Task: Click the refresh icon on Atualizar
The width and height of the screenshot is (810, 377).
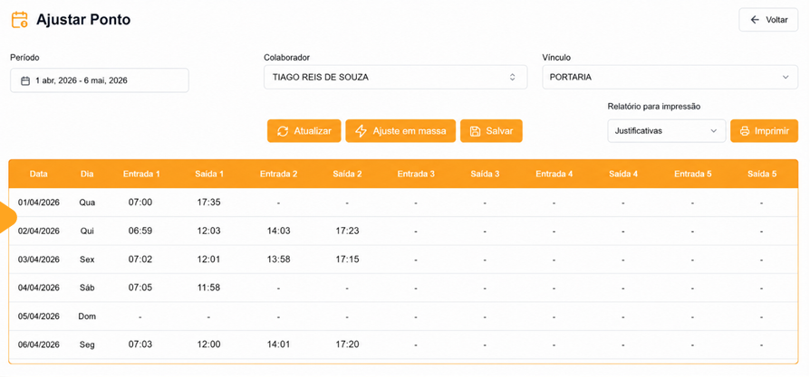Action: (283, 131)
